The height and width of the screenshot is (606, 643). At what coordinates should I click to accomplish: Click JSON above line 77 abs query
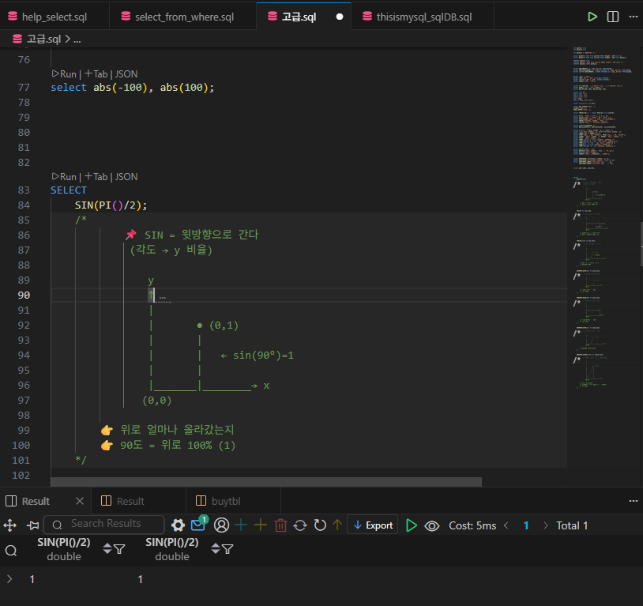pos(126,73)
